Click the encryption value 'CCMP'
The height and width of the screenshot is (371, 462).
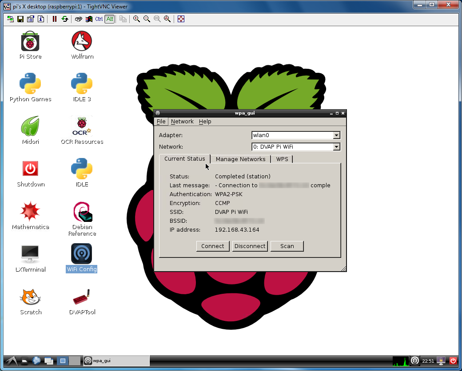point(223,203)
